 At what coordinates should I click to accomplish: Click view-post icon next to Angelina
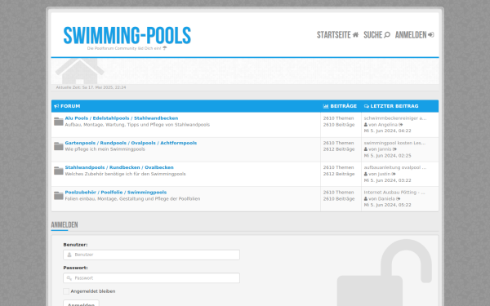[401, 125]
